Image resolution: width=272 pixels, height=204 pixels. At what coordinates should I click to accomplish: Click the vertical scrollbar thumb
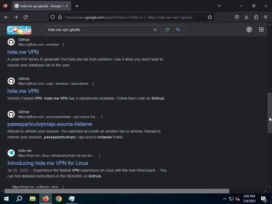[270, 113]
